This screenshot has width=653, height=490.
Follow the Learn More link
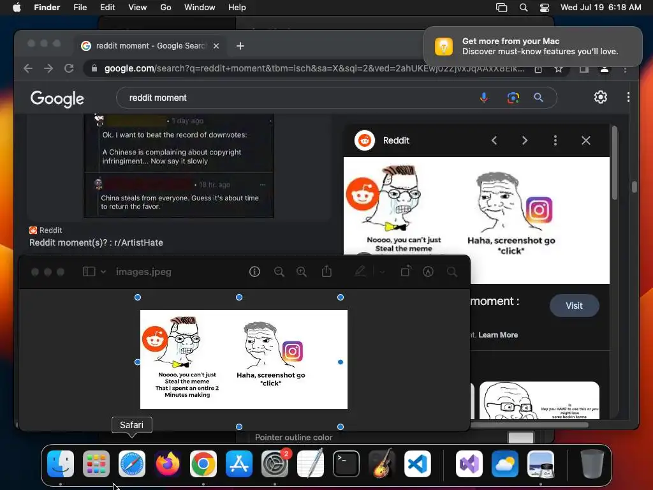498,334
